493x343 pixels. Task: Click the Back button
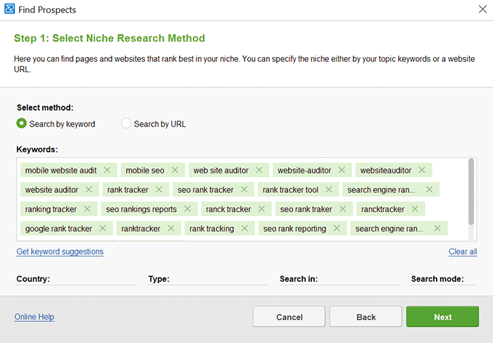(x=366, y=317)
